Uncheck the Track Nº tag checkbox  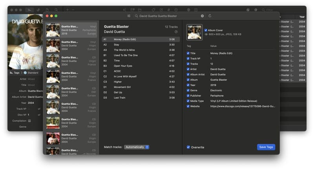pyautogui.click(x=188, y=58)
